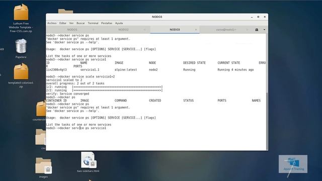The height and width of the screenshot is (181, 322).
Task: Select the two-sidebars.html desktop file
Action: click(88, 162)
